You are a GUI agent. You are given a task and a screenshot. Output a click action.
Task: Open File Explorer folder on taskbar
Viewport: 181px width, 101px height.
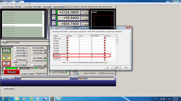pyautogui.click(x=17, y=99)
